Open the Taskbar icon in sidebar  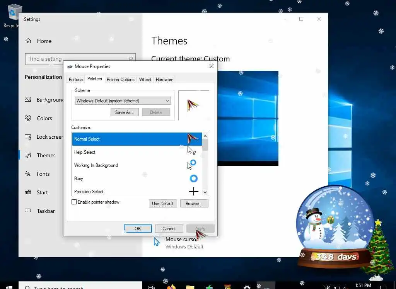[28, 211]
